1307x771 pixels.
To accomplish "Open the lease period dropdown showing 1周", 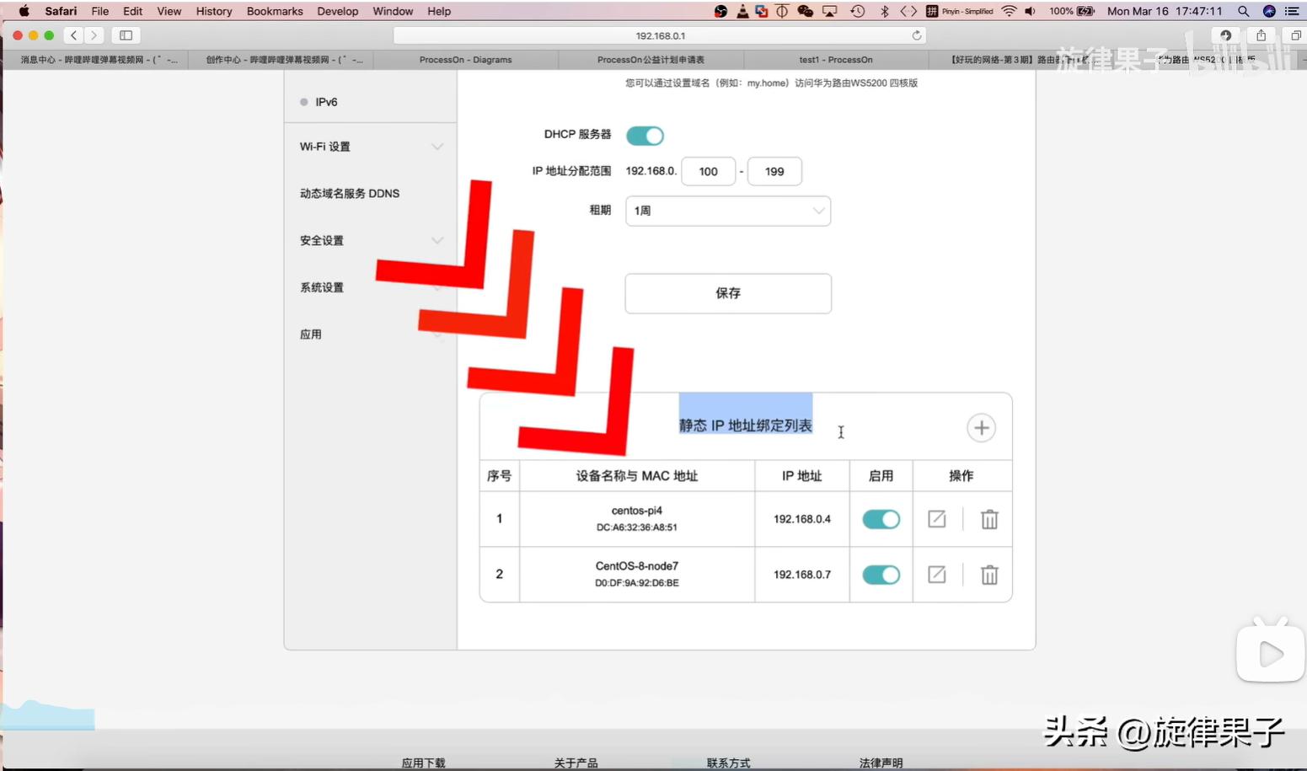I will (x=727, y=211).
